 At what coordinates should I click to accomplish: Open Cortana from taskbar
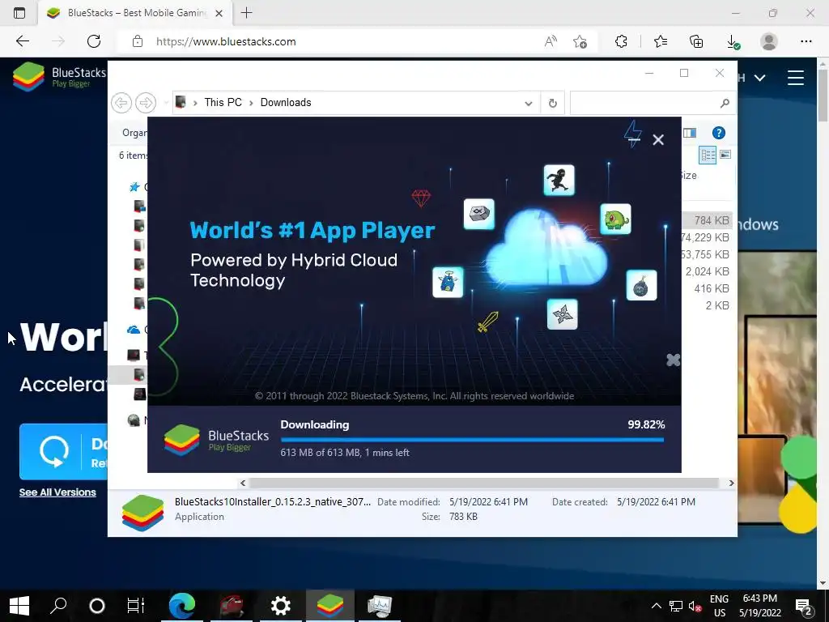coord(97,606)
